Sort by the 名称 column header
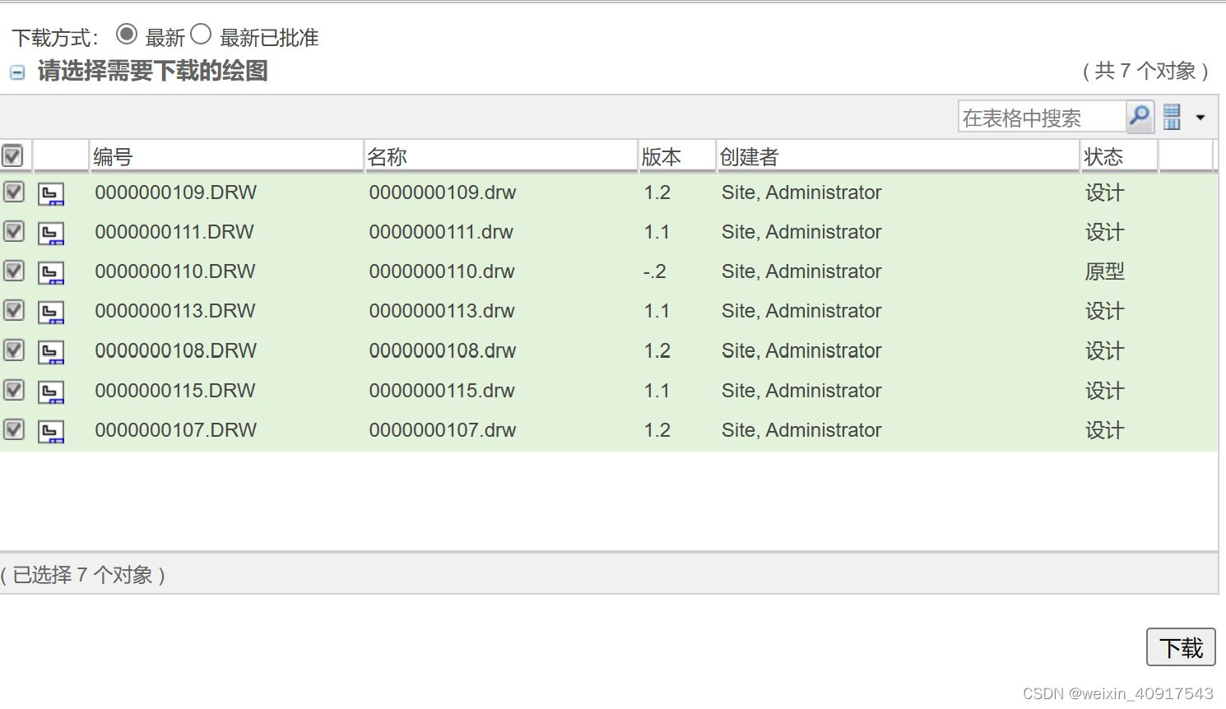Image resolution: width=1226 pixels, height=709 pixels. coord(500,156)
